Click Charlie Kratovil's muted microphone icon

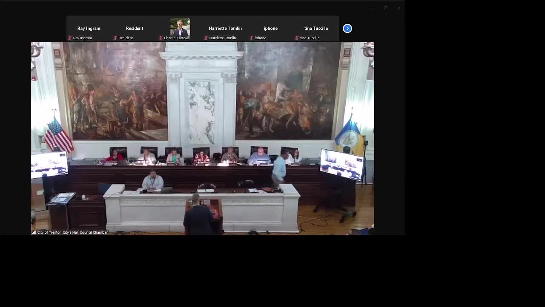pos(161,38)
